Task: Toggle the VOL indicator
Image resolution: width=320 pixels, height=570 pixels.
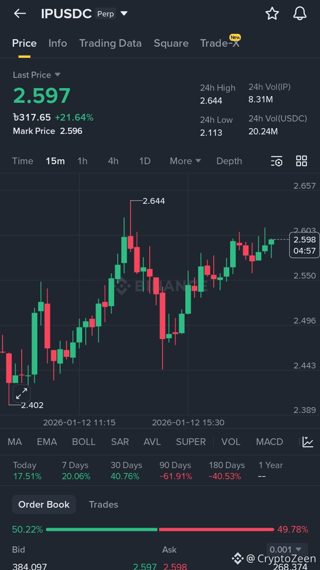Action: point(231,442)
